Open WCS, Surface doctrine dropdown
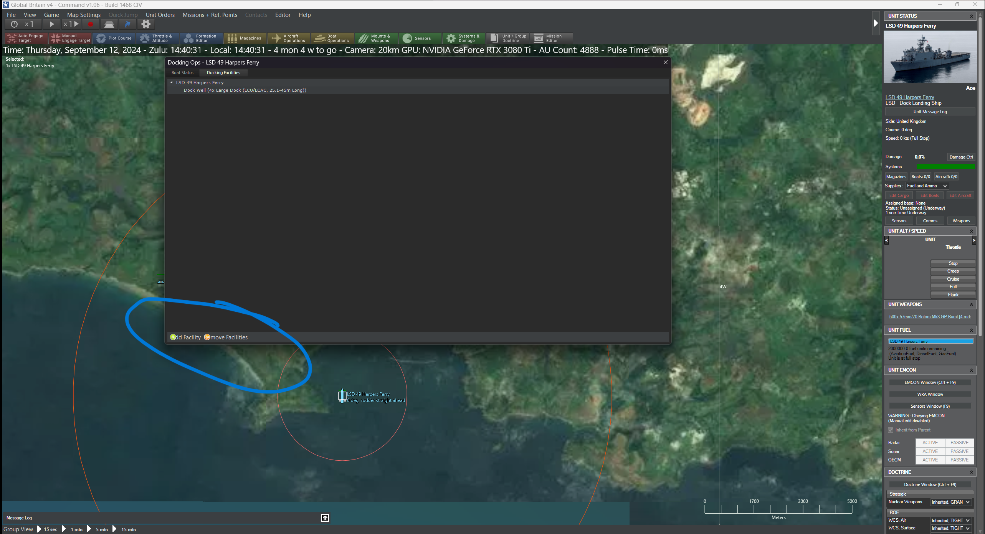Screen dimensions: 985x534 pyautogui.click(x=951, y=528)
